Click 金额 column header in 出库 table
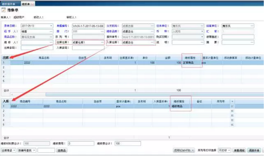This screenshot has width=265, height=156. click(167, 58)
